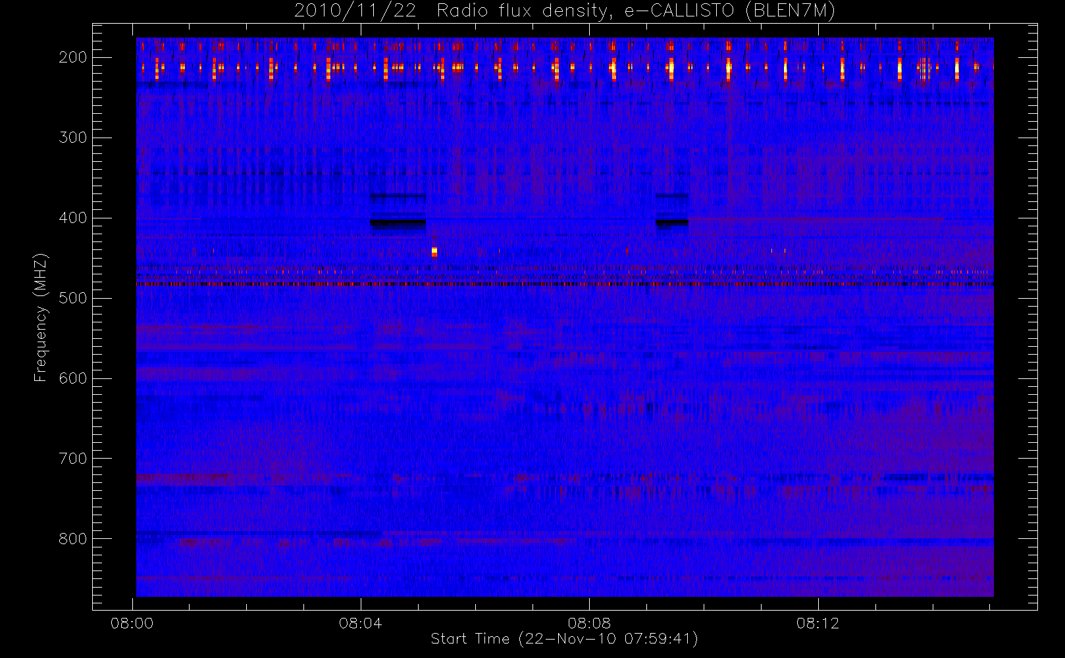The width and height of the screenshot is (1065, 658).
Task: Click the 08:08 time tick label
Action: coord(589,623)
